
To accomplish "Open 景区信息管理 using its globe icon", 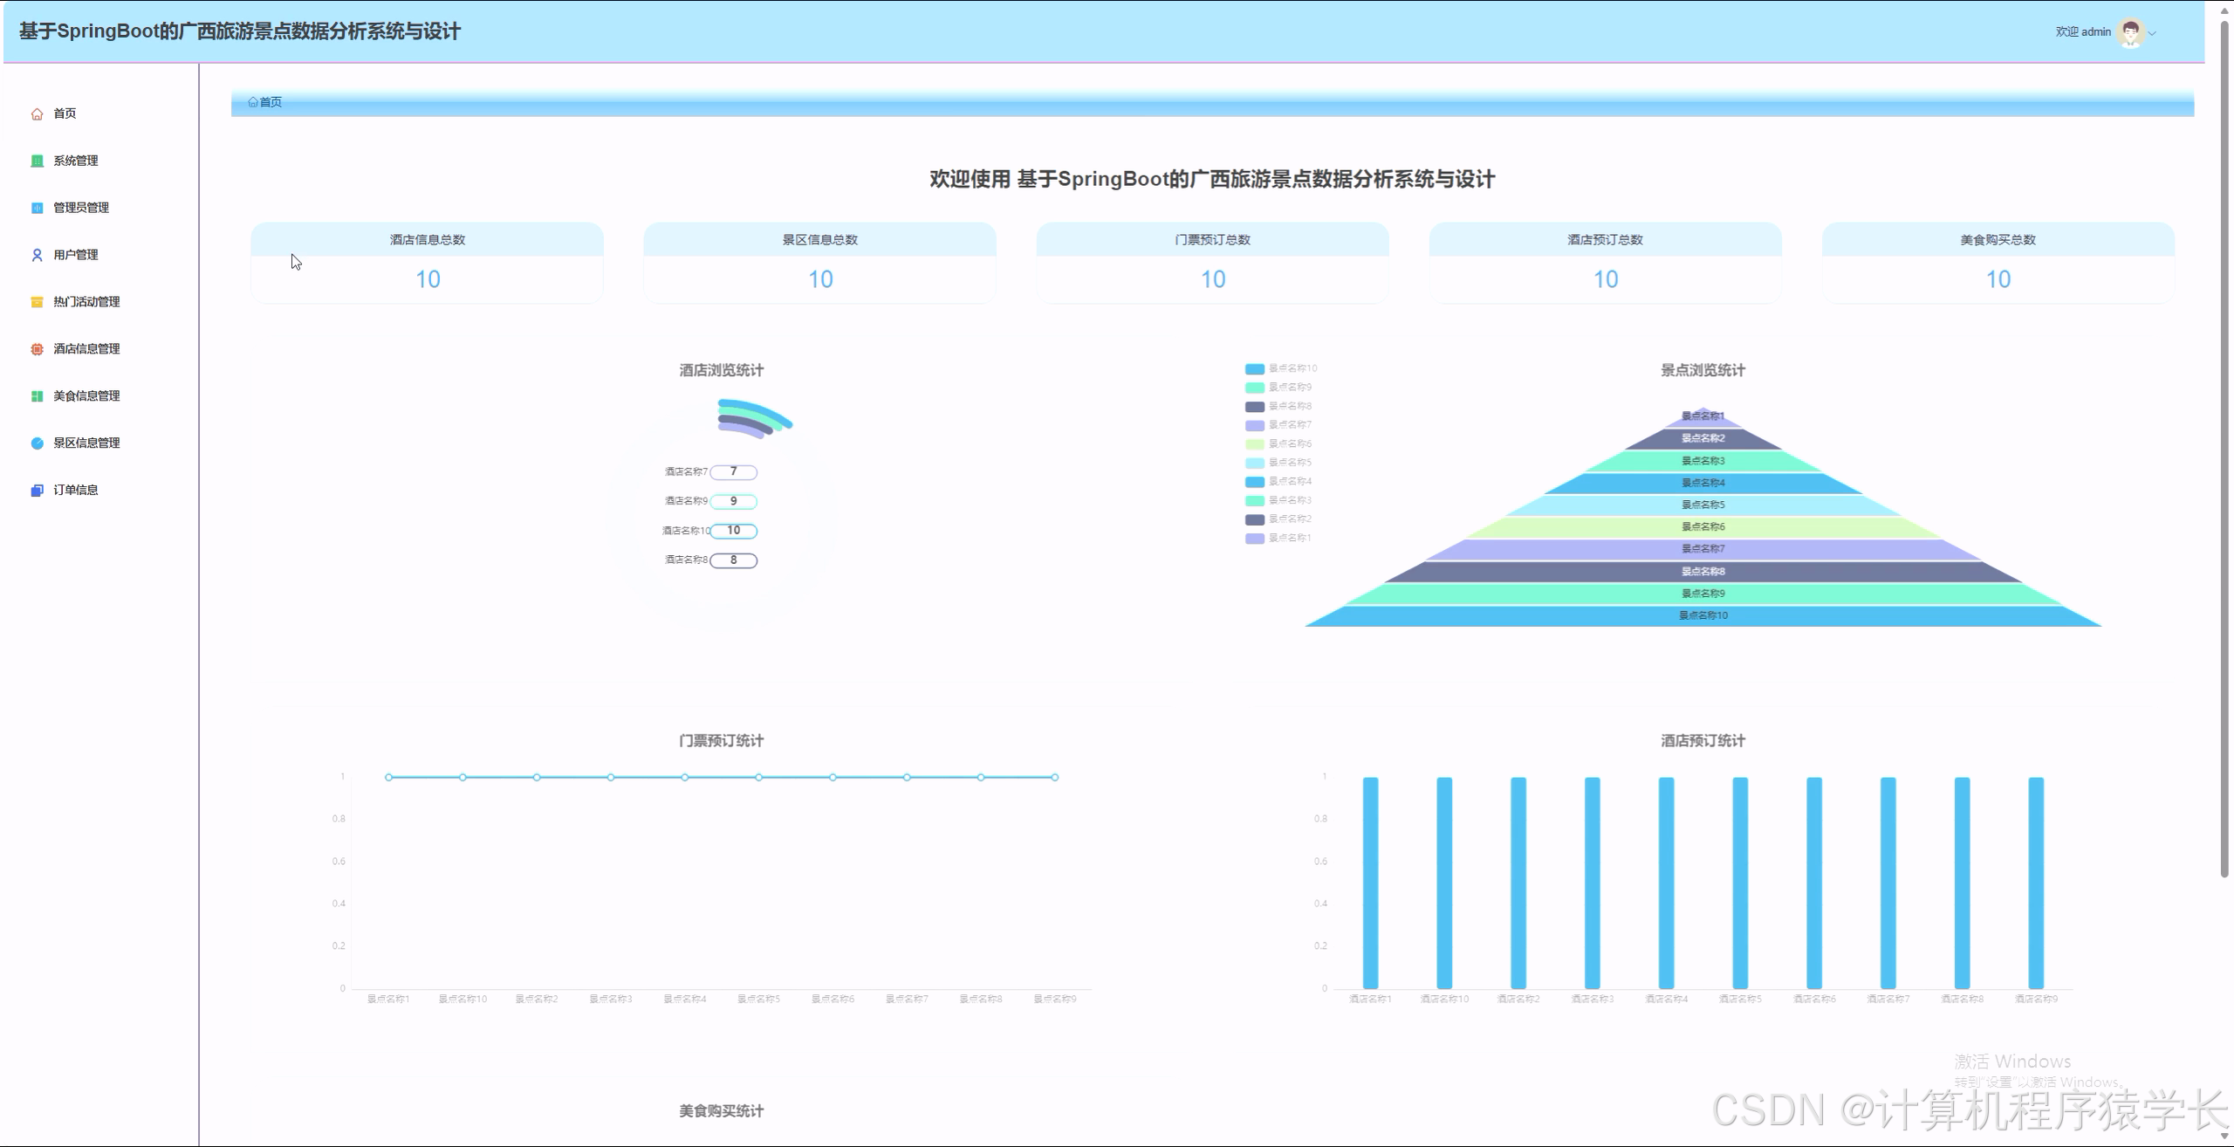I will (x=36, y=443).
